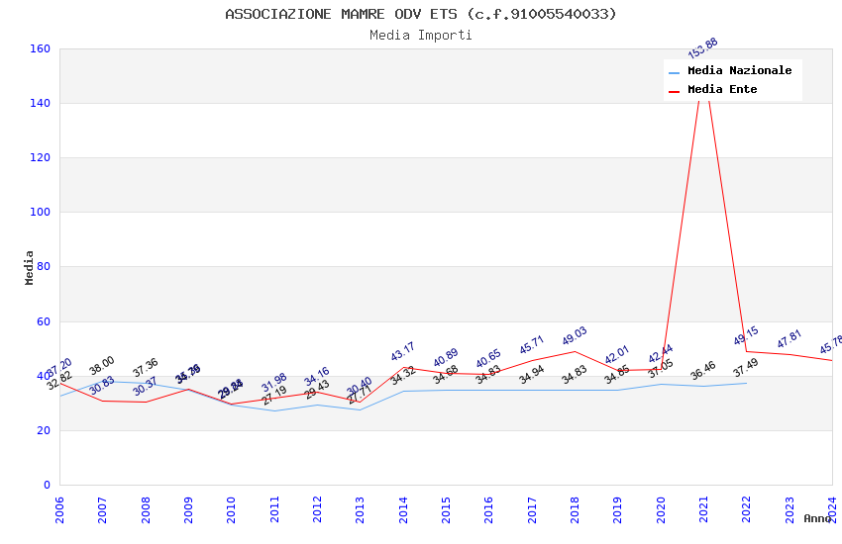Viewport: 842px width, 544px height.
Task: Click the 34.32 national data label
Action: tap(403, 376)
